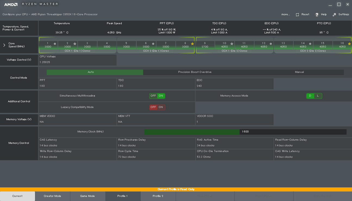Image resolution: width=352 pixels, height=201 pixels.
Task: Click the Row Cycle Time field
Action: coord(156,154)
